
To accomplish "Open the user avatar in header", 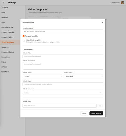I will (122, 3).
